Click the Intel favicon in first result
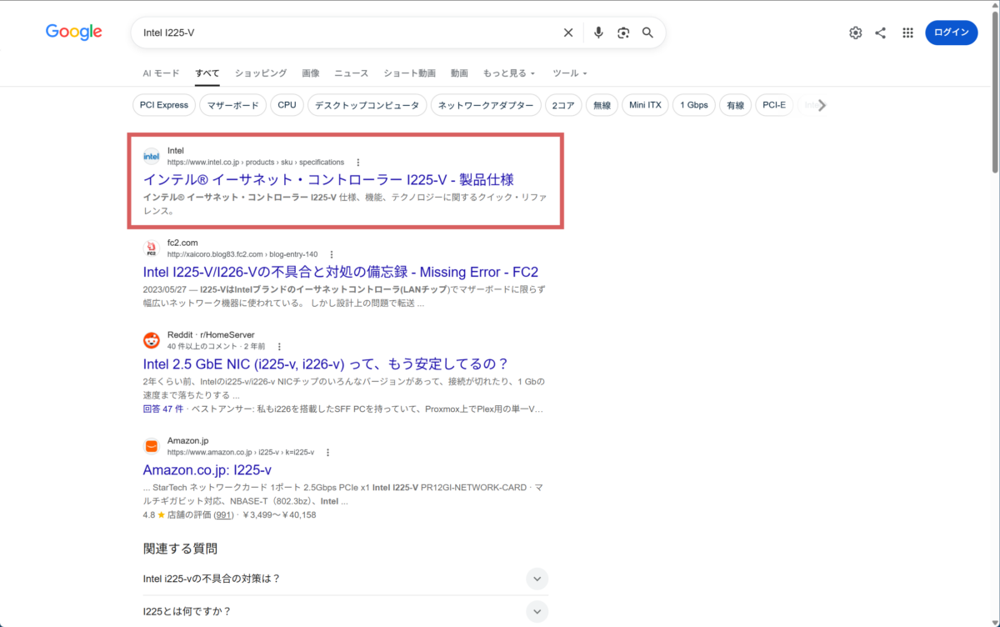Image resolution: width=1000 pixels, height=627 pixels. pos(152,156)
